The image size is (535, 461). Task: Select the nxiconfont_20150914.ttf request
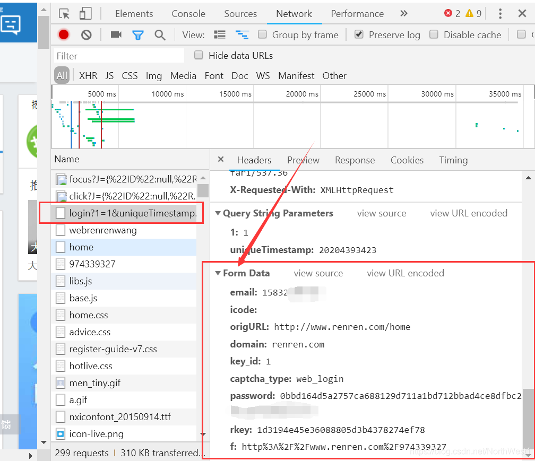124,417
